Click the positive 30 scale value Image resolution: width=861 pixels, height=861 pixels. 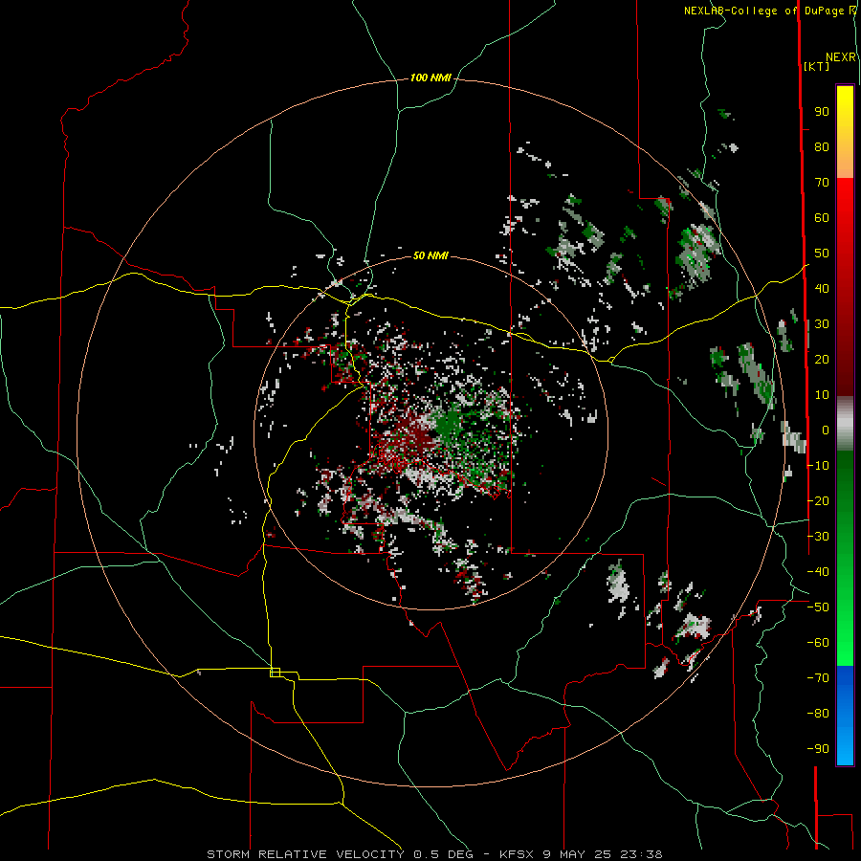tap(822, 324)
